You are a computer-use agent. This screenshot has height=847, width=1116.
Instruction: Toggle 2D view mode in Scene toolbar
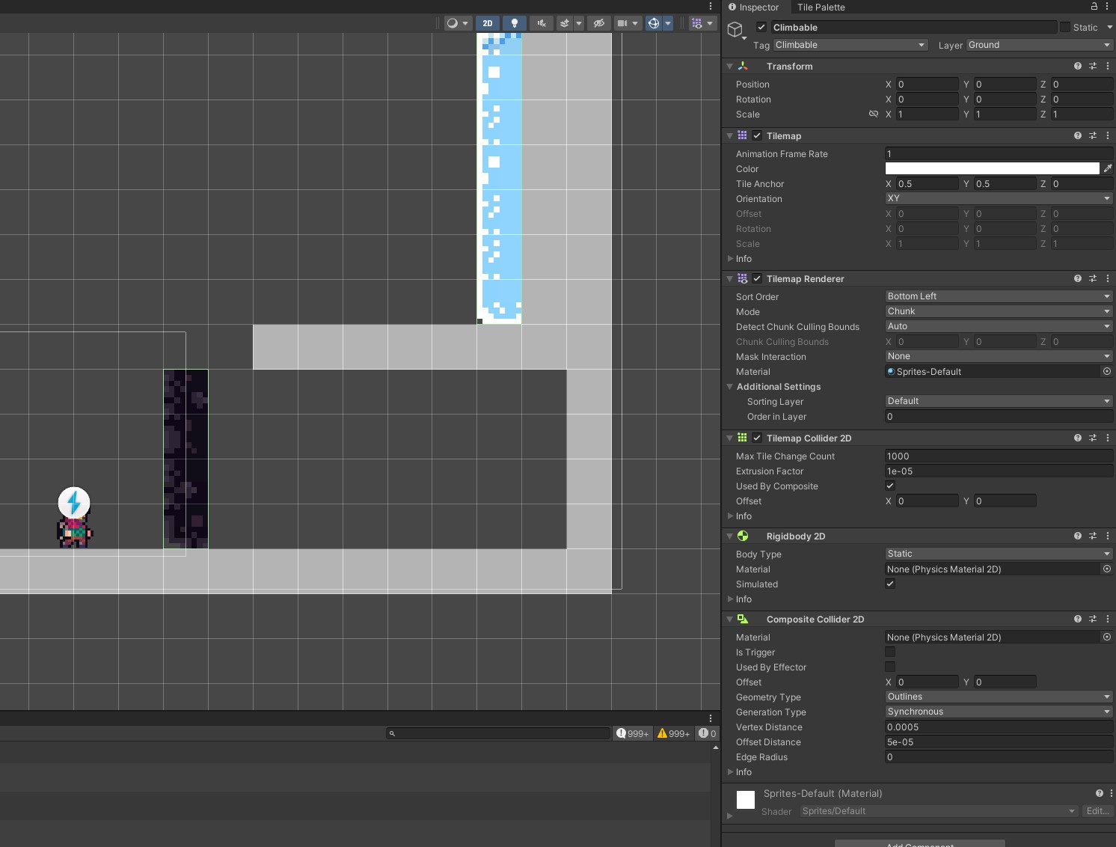(x=487, y=23)
